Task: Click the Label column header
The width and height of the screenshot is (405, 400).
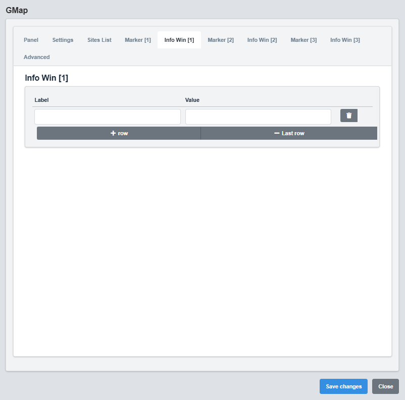Action: point(41,100)
